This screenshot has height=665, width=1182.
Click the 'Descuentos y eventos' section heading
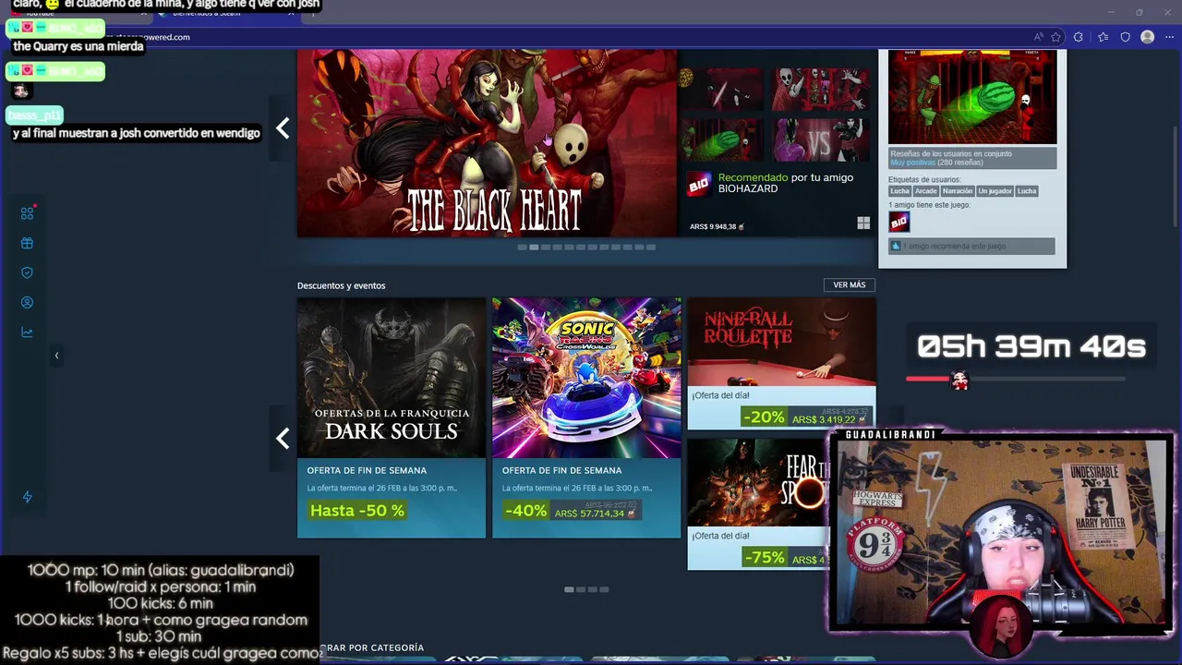[x=342, y=285]
